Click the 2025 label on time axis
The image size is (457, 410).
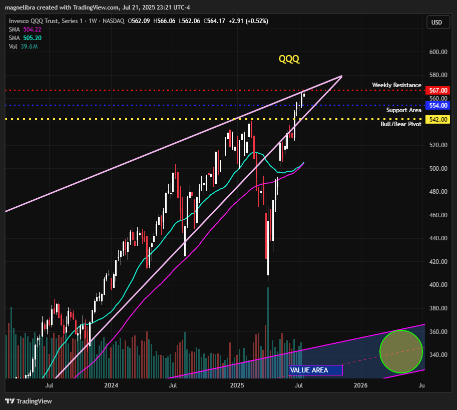point(237,385)
